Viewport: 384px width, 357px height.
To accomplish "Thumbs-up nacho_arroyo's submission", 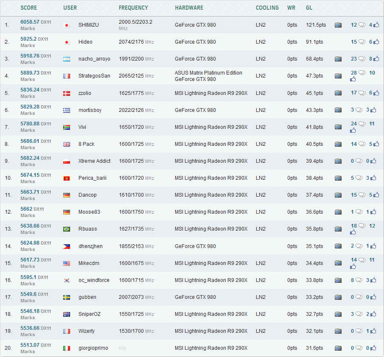I will click(376, 59).
